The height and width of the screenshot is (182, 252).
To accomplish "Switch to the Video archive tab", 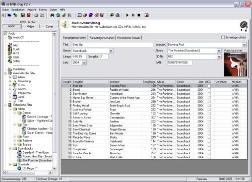I will tap(30, 26).
